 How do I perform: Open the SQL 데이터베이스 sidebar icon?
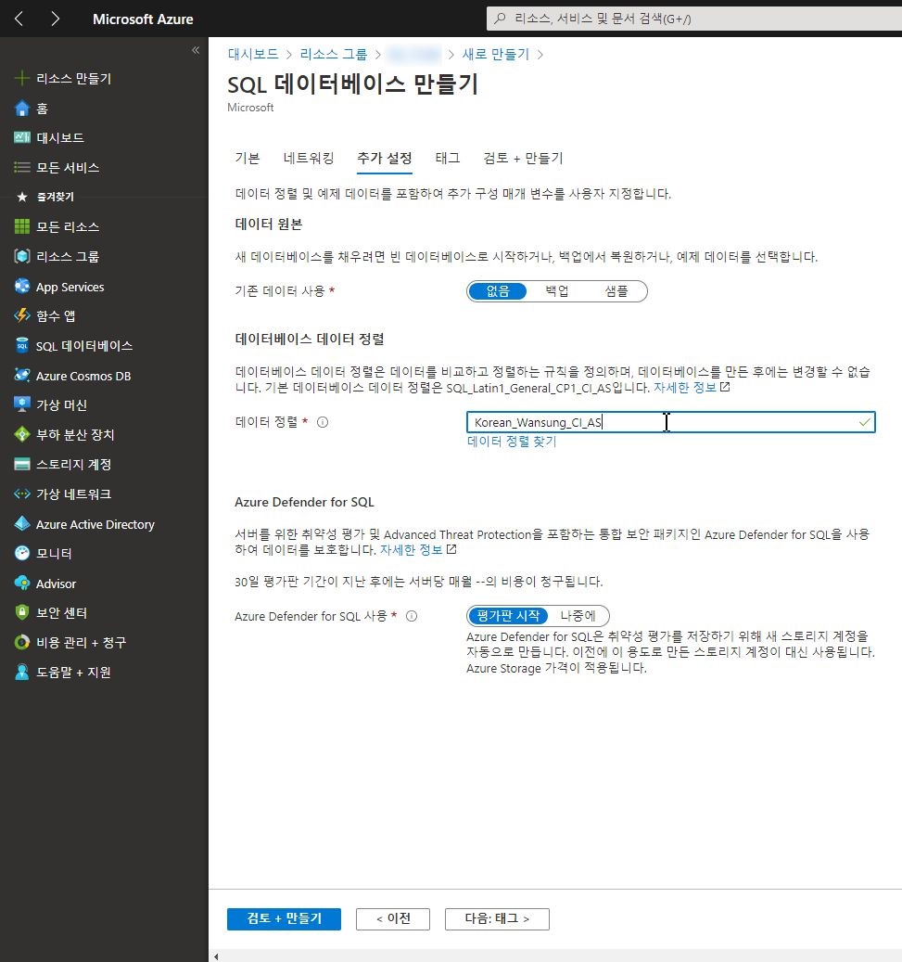pos(22,345)
